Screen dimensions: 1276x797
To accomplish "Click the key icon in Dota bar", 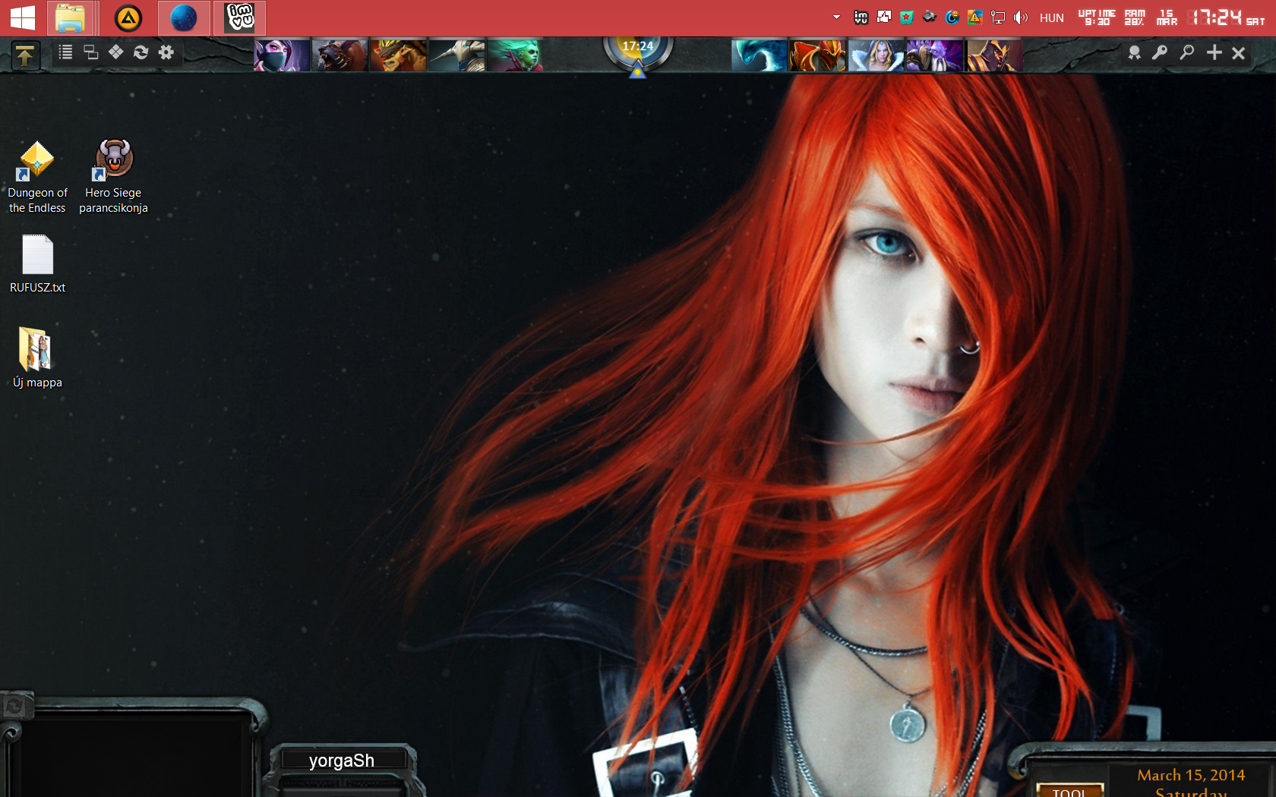I will point(1160,52).
